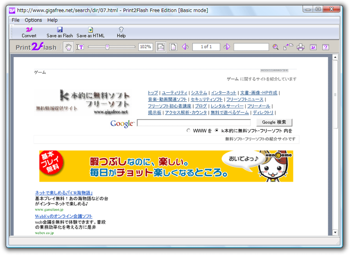Open the フリーメール link
This screenshot has width=350, height=255.
click(259, 106)
